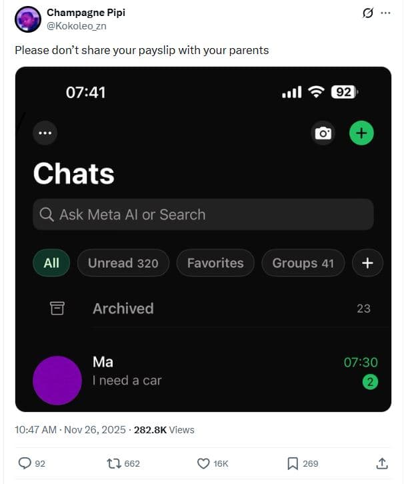Open the share post icon

tap(382, 463)
